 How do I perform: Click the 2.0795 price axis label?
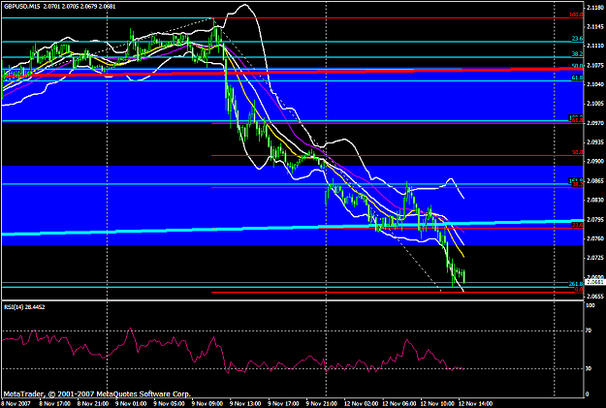593,219
